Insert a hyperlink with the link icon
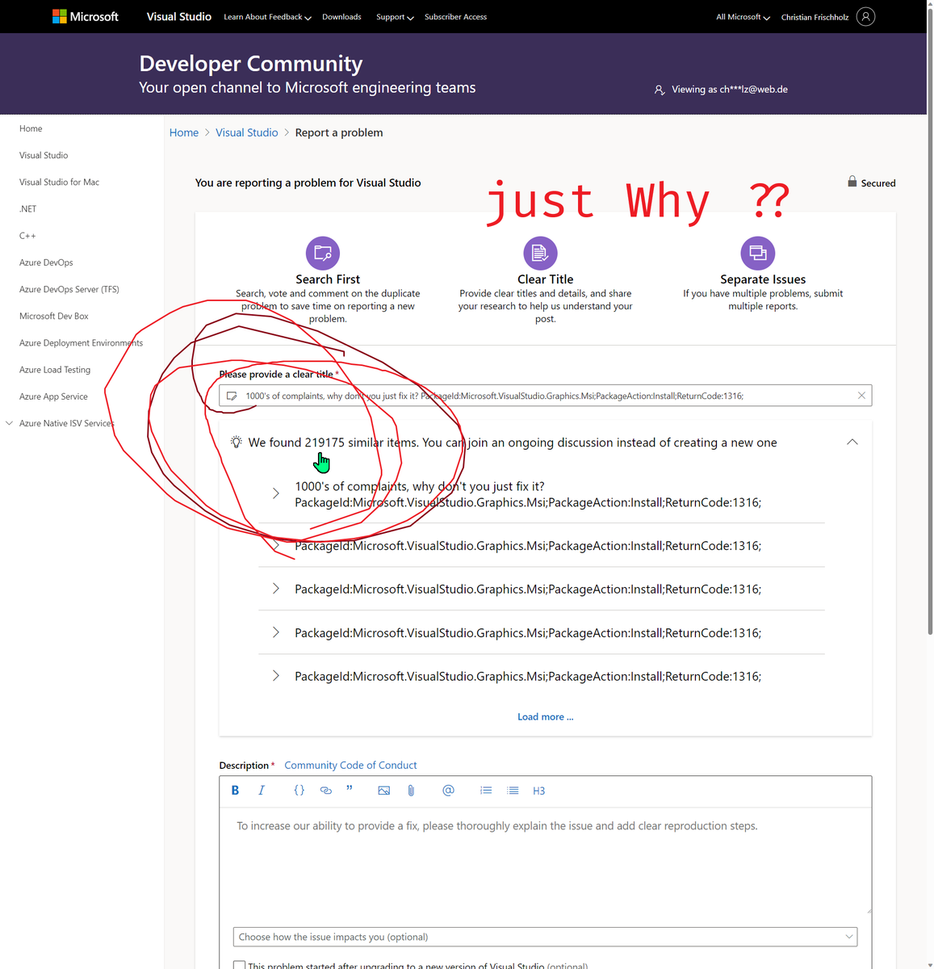The height and width of the screenshot is (969, 934). pos(326,791)
